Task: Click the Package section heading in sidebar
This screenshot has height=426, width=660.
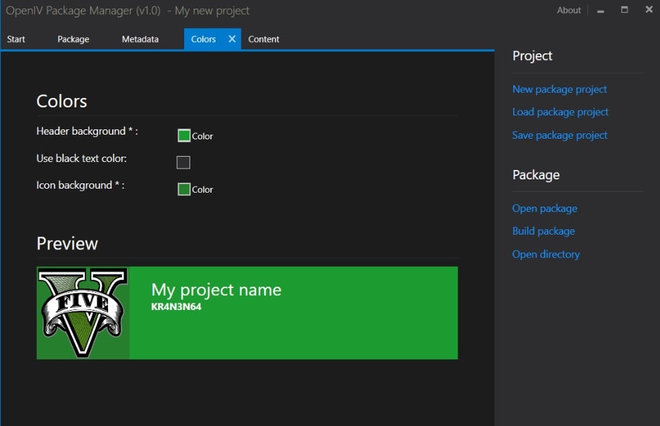Action: (536, 175)
